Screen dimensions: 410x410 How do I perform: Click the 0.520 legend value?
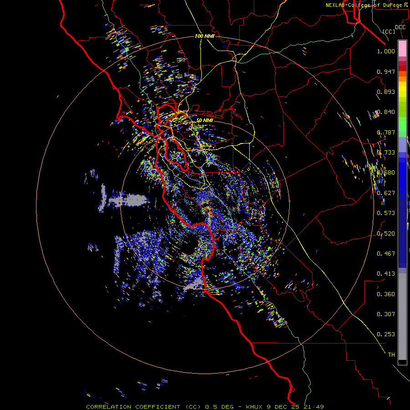point(386,234)
